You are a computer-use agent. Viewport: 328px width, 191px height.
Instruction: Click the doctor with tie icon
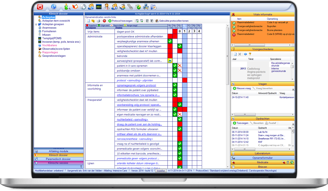pos(107,7)
